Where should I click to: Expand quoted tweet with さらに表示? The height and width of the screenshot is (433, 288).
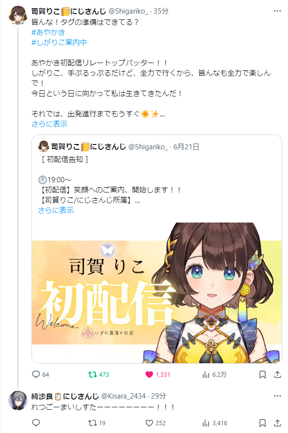pyautogui.click(x=56, y=210)
